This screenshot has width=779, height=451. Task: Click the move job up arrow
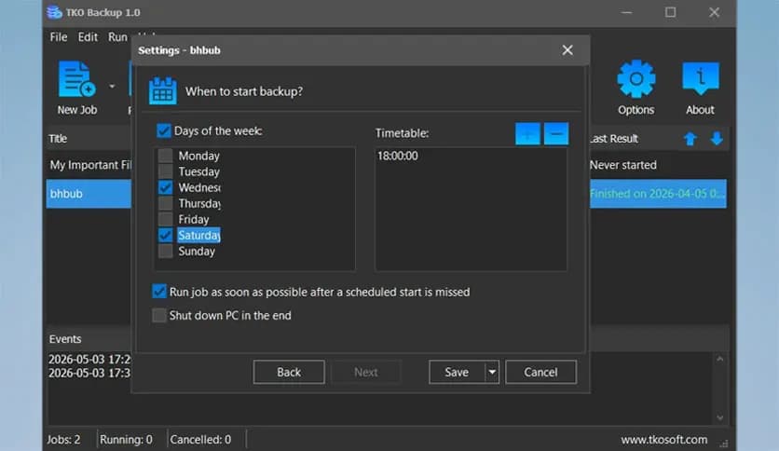coord(690,139)
